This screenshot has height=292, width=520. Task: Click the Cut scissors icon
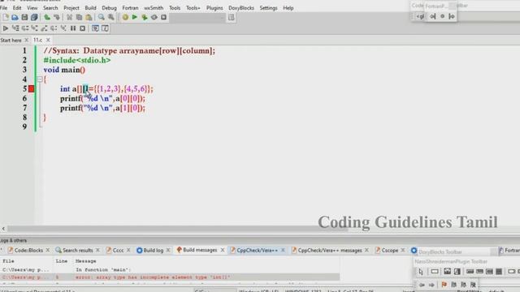(x=69, y=17)
